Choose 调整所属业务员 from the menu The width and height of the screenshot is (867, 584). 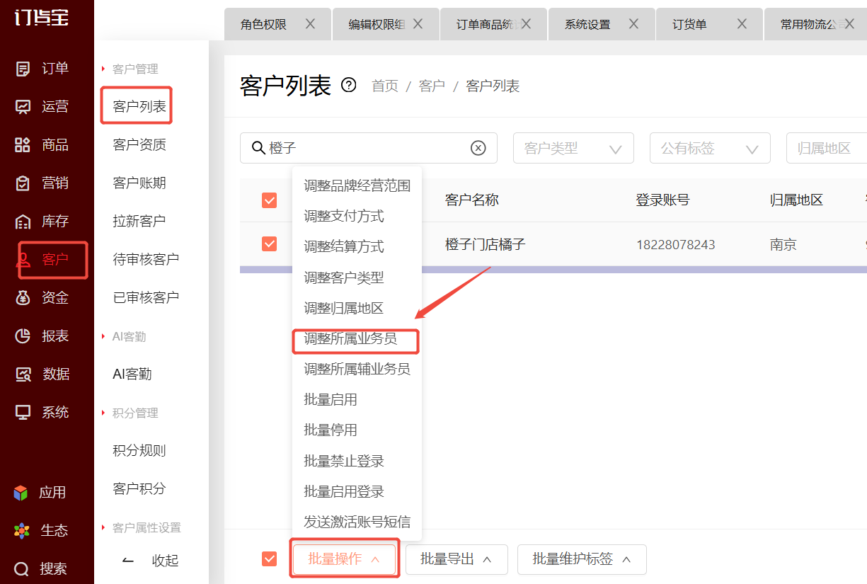click(x=357, y=338)
